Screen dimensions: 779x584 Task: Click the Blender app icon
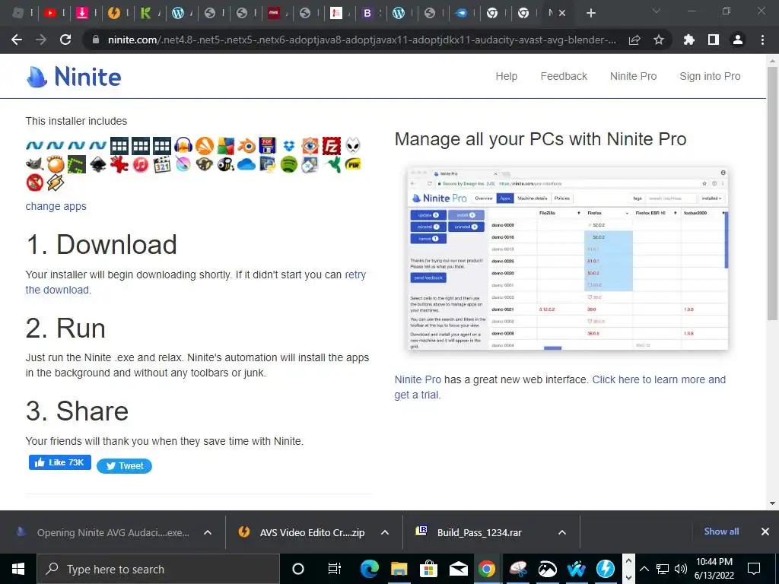(246, 145)
